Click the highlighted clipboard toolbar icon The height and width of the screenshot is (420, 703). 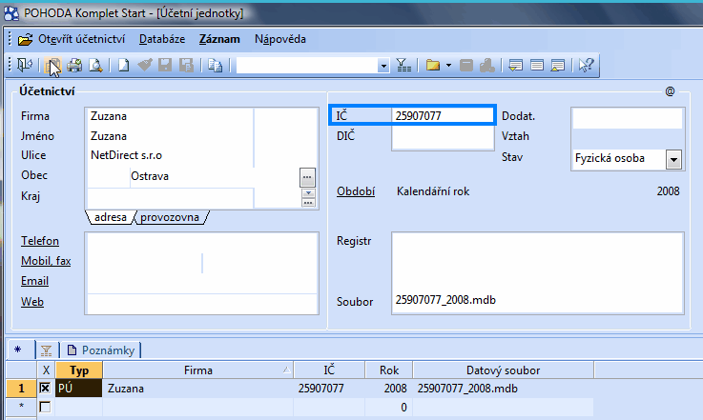[52, 66]
